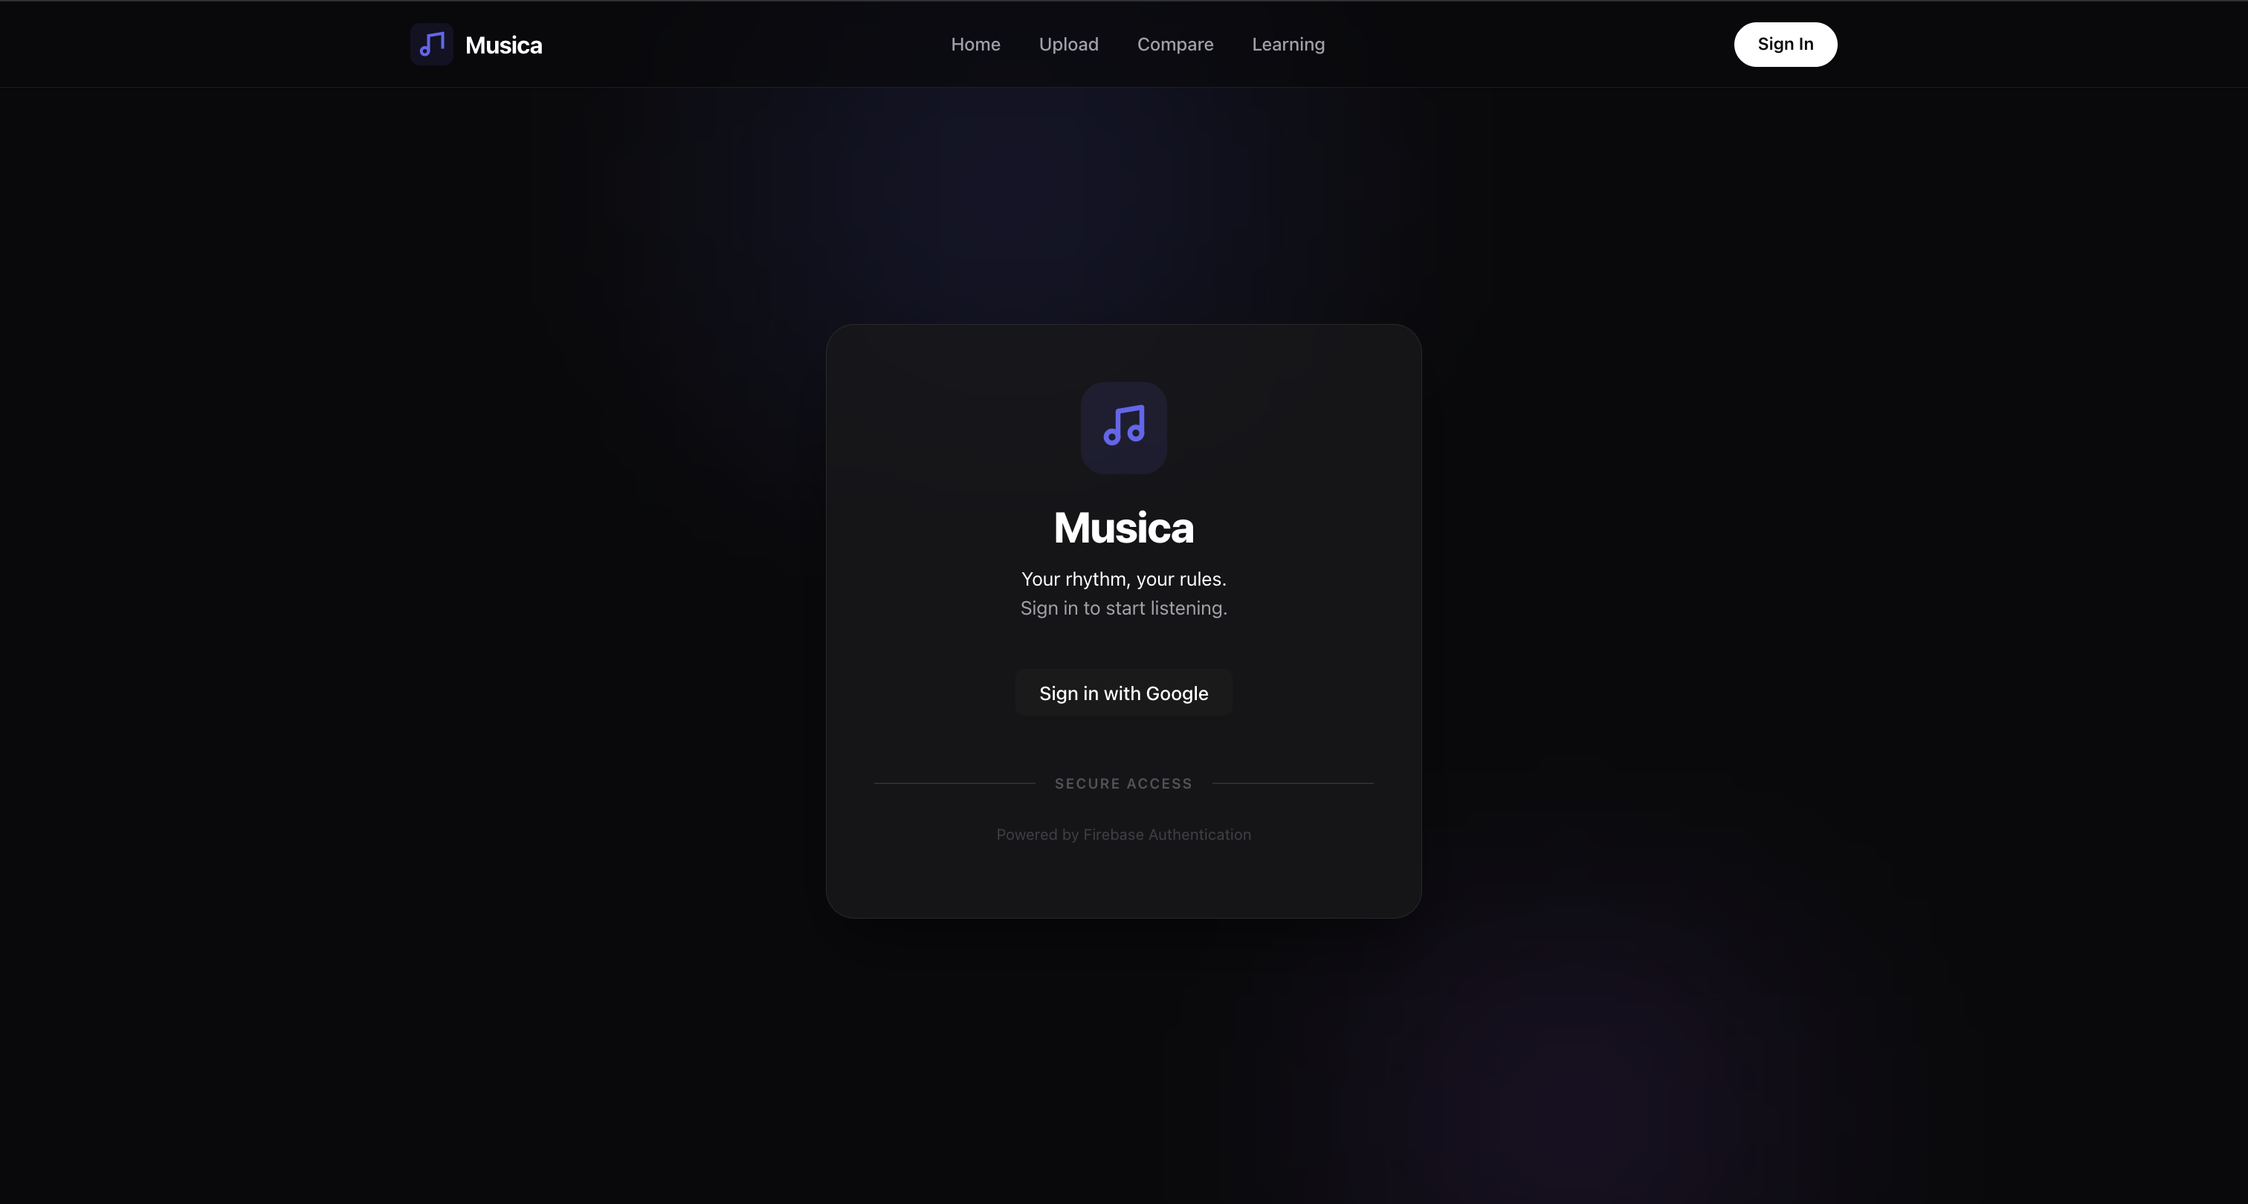Click the Powered by Firebase Authentication text

pyautogui.click(x=1124, y=835)
